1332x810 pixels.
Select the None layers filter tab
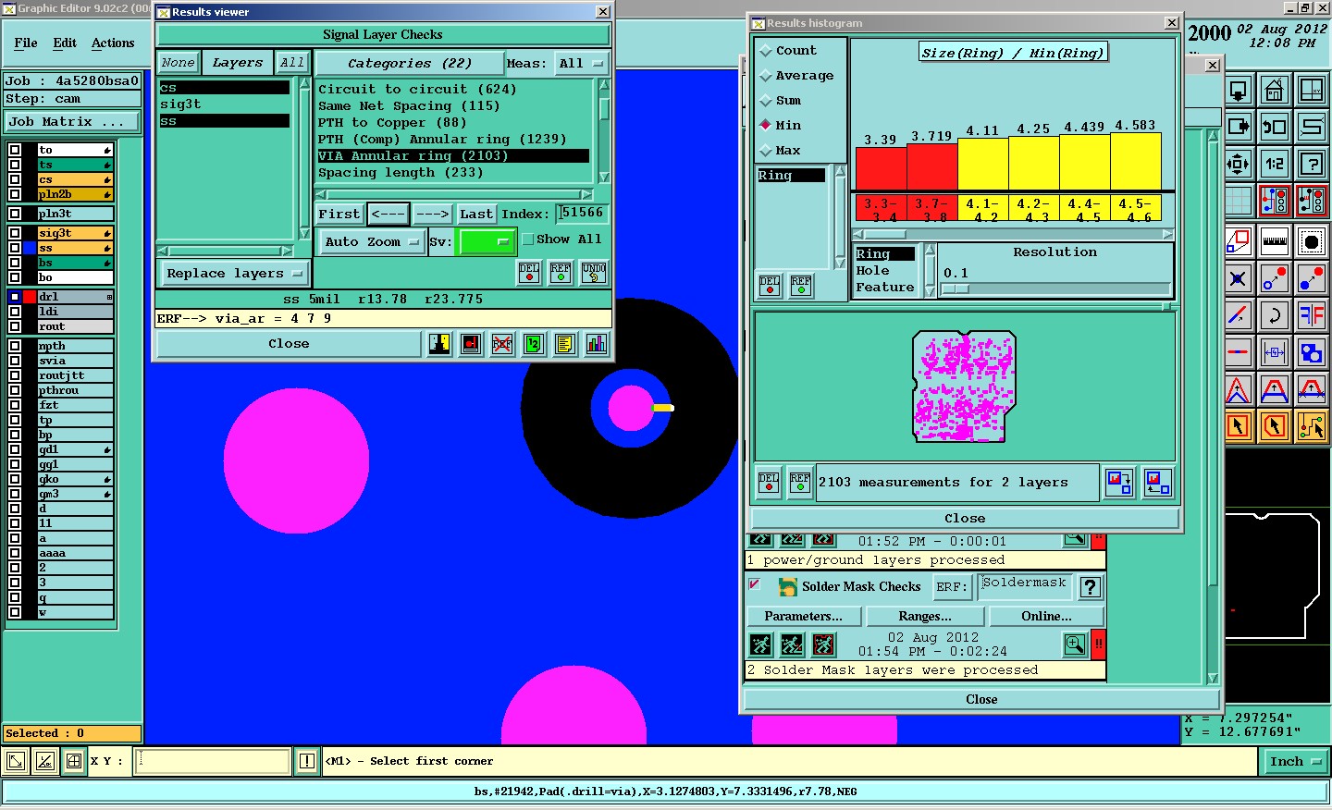tap(178, 63)
